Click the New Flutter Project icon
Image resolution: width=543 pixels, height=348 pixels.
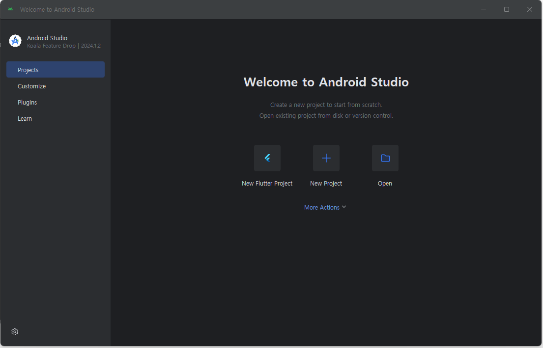coord(267,158)
